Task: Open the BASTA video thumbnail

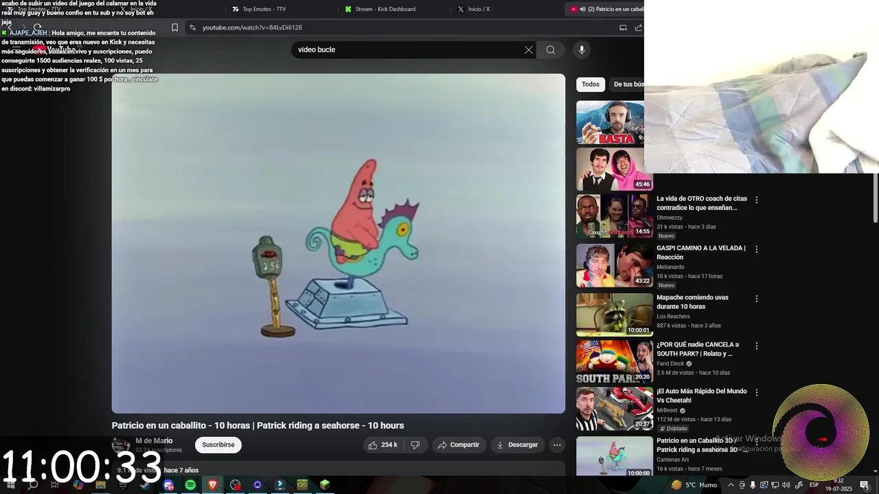Action: pos(610,123)
